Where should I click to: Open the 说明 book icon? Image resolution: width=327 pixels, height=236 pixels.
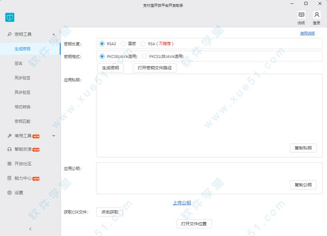(301, 15)
